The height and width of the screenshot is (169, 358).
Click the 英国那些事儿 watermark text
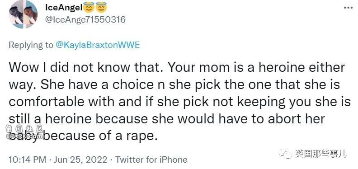320,154
